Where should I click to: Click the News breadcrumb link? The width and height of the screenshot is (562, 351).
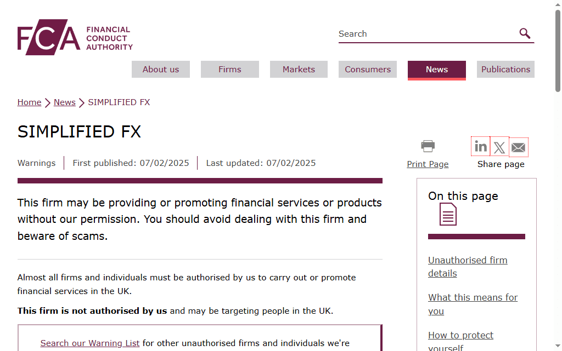pos(65,102)
